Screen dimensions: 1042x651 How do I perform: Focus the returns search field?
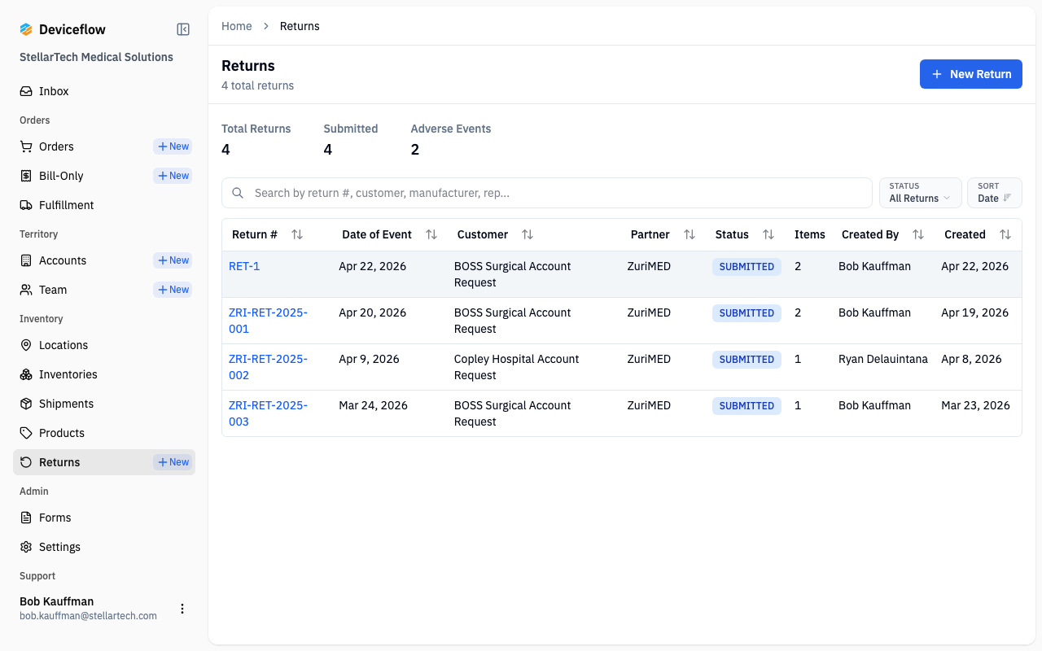547,193
